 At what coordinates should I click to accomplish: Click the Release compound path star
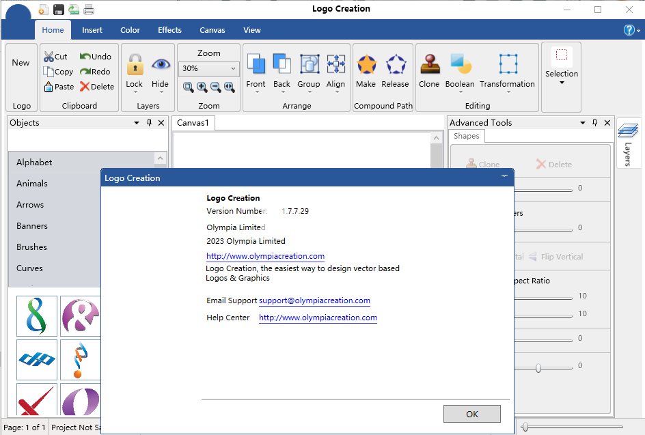click(396, 65)
